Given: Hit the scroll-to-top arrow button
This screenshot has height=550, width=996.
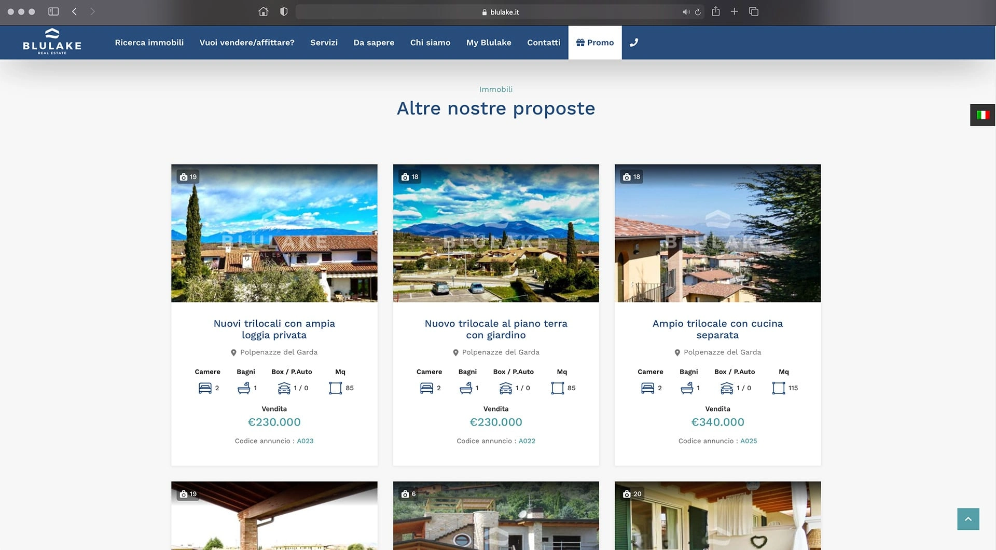Looking at the screenshot, I should (x=968, y=519).
